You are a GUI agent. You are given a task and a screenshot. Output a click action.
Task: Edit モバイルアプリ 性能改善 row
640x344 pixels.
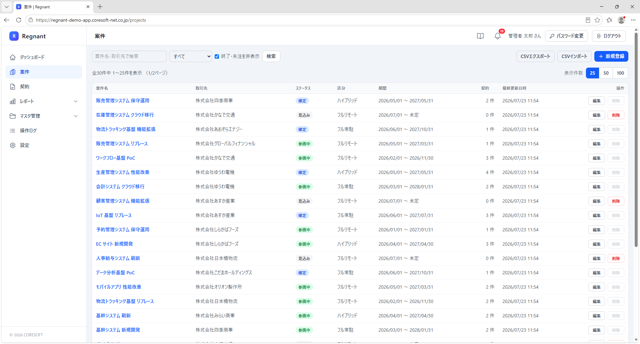pos(597,287)
